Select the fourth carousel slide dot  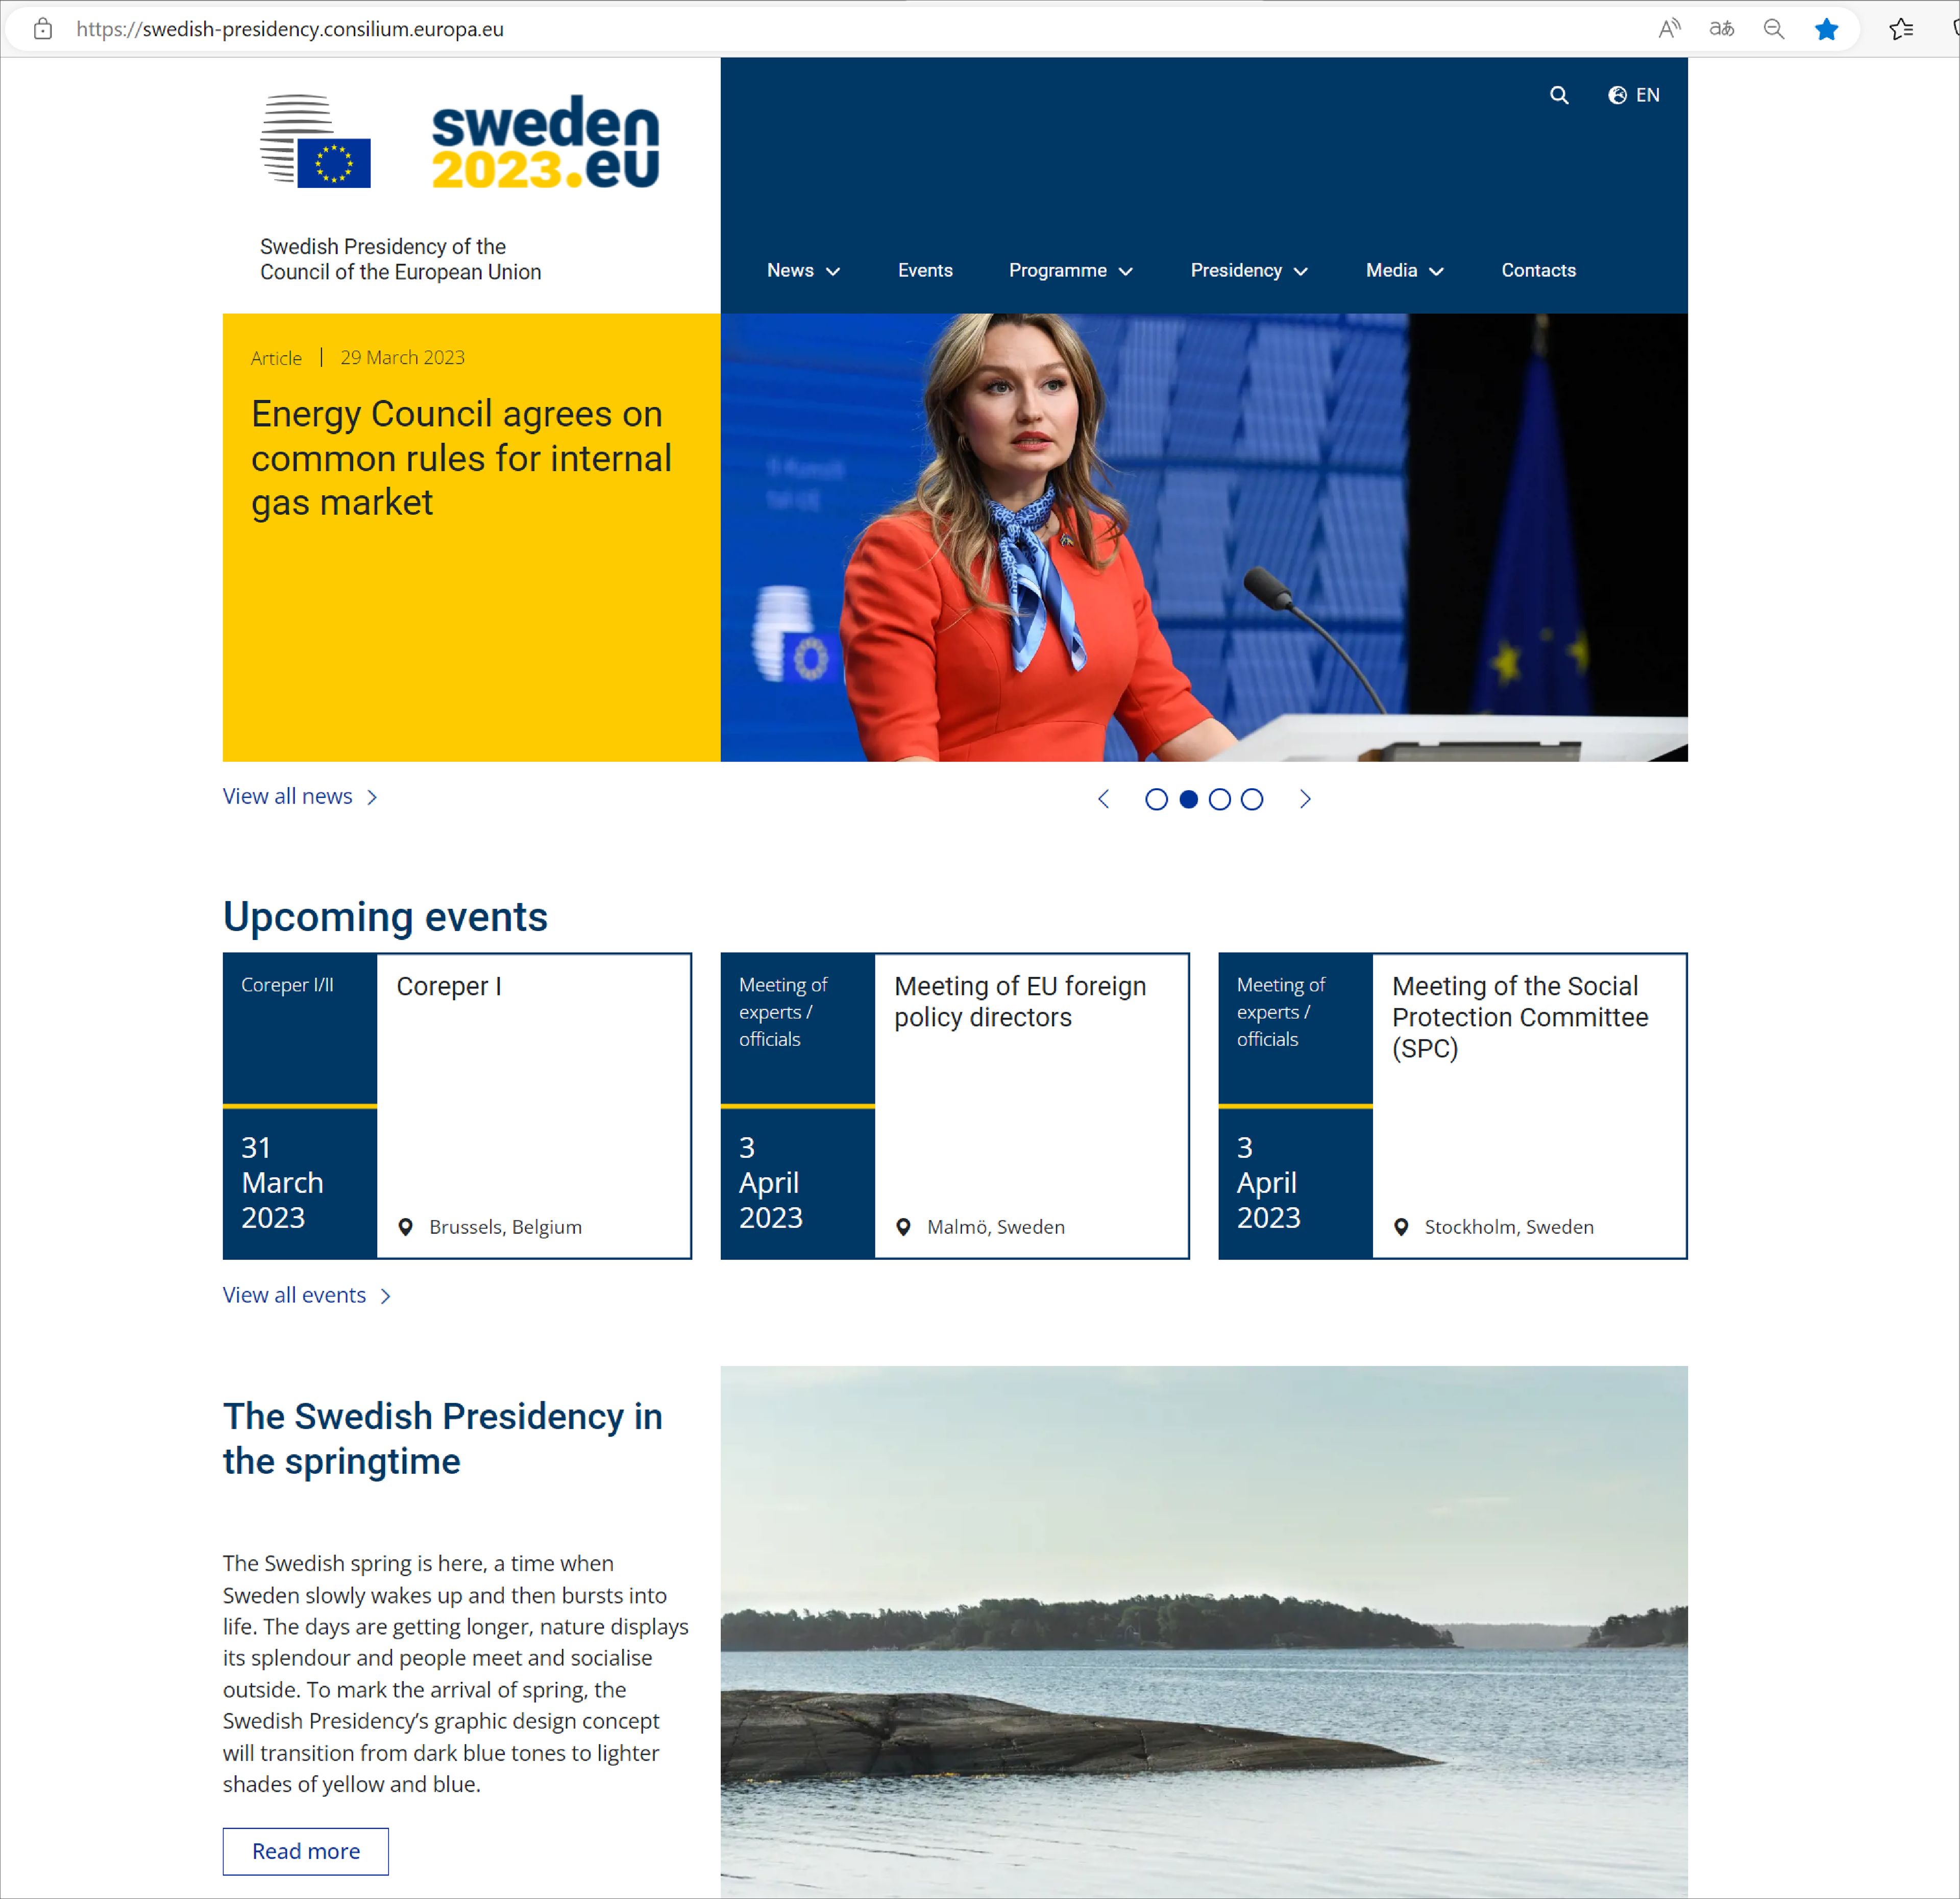1252,799
